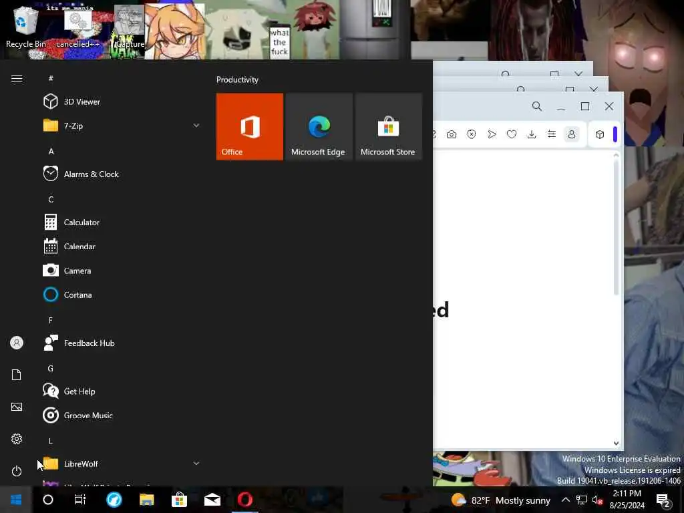The width and height of the screenshot is (684, 513).
Task: Click the browser profile account icon
Action: (572, 134)
